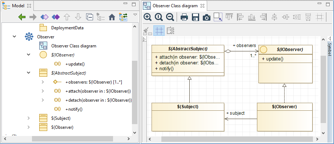
Task: Click the grayed tree hierarchy icon
Action: click(101, 17)
